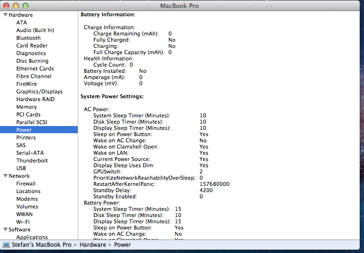Select Wi-Fi under Network

pos(23,222)
